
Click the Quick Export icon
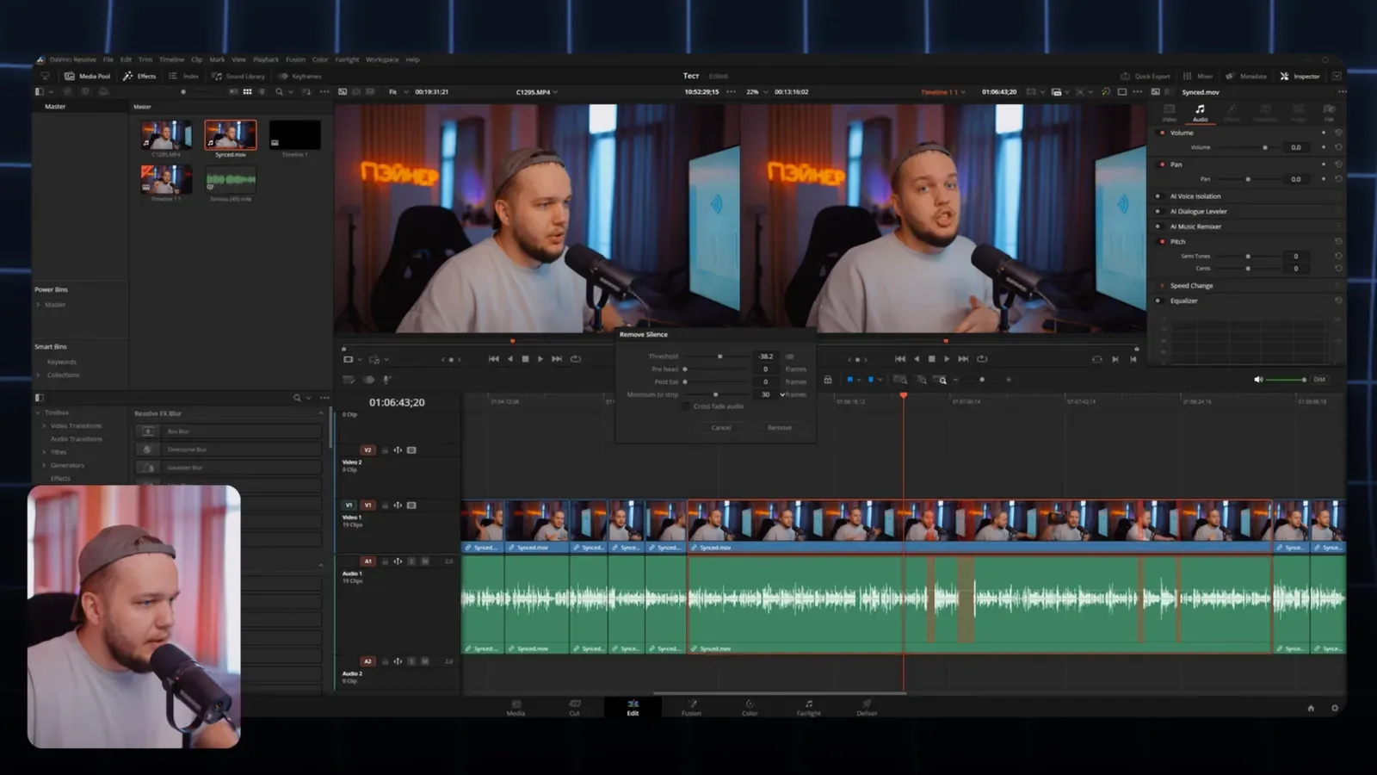(1125, 76)
